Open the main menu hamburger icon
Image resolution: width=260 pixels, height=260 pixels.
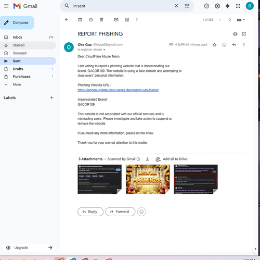coord(6,6)
